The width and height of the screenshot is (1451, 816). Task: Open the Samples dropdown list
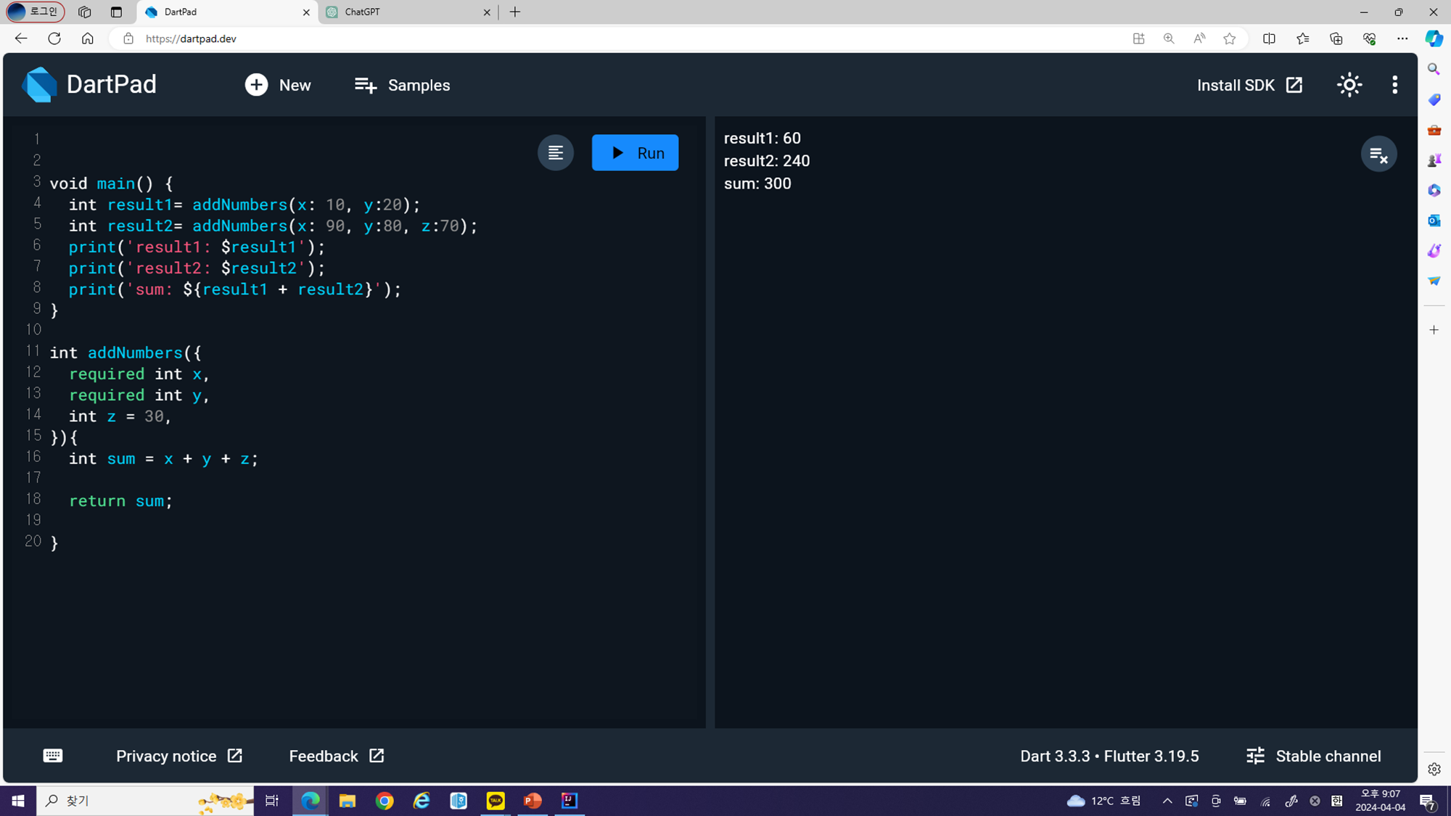[403, 85]
